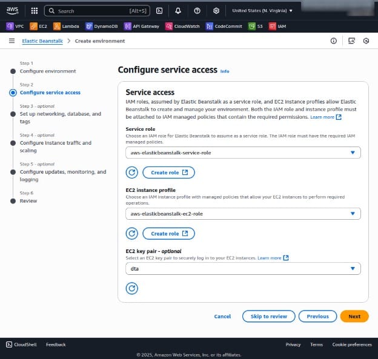378x359 pixels.
Task: Open the Elastic Beanstalk breadcrumb link
Action: coord(42,41)
